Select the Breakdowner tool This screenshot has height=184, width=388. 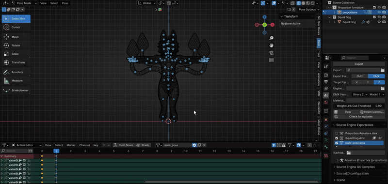[16, 91]
